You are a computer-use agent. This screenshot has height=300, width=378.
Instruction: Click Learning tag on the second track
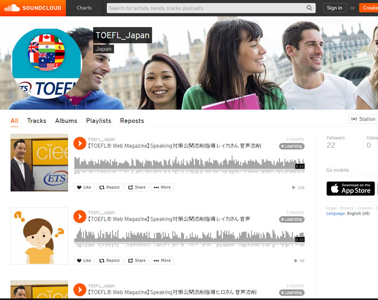coord(292,220)
